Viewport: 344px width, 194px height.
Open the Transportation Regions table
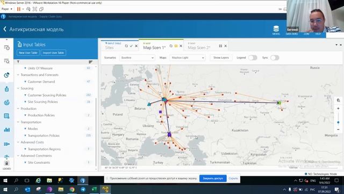point(44,149)
